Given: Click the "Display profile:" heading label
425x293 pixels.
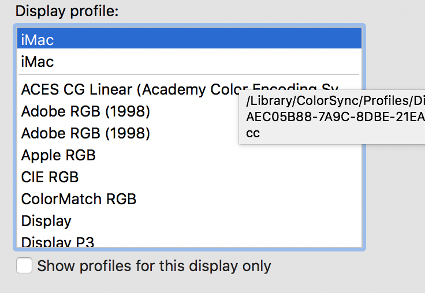Looking at the screenshot, I should point(66,11).
